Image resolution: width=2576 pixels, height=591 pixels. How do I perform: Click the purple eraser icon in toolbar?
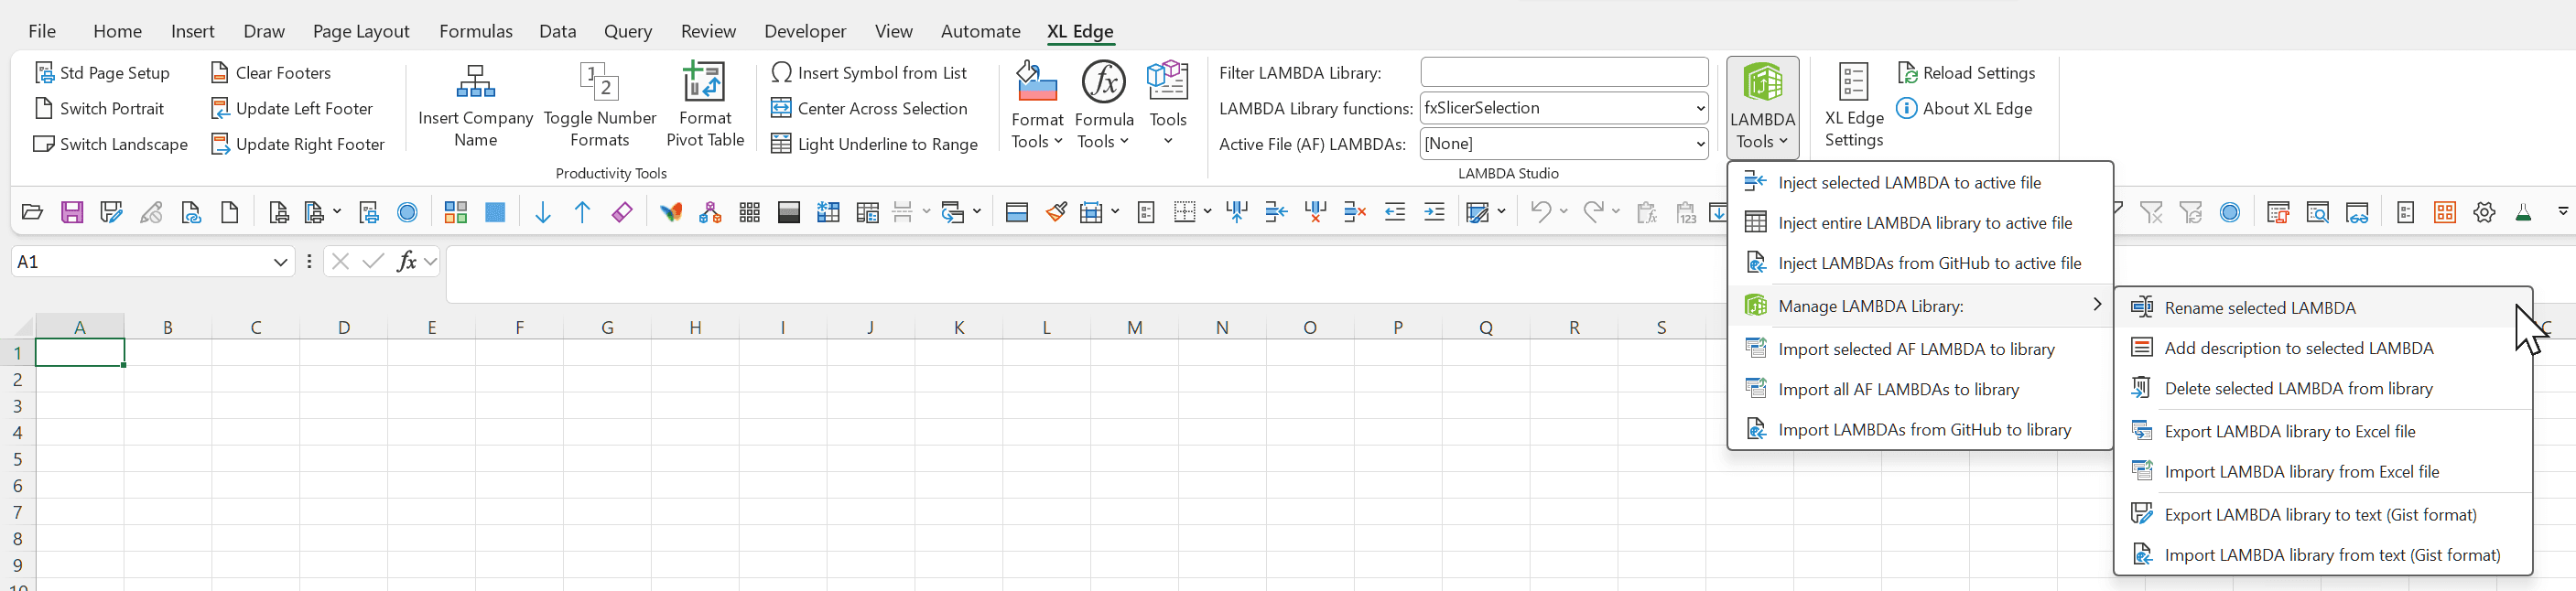coord(622,212)
